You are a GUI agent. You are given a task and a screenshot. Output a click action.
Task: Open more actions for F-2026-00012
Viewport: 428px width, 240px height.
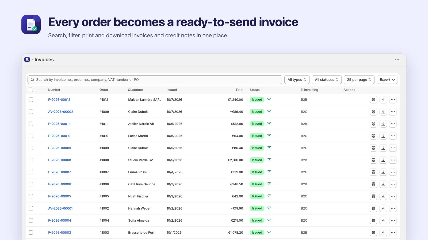(x=393, y=100)
